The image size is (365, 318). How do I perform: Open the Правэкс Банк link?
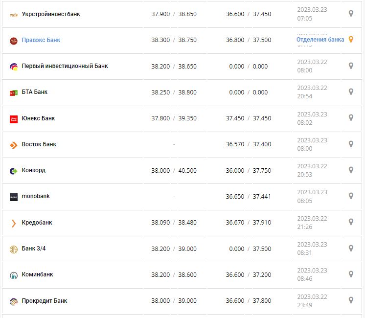tap(41, 40)
